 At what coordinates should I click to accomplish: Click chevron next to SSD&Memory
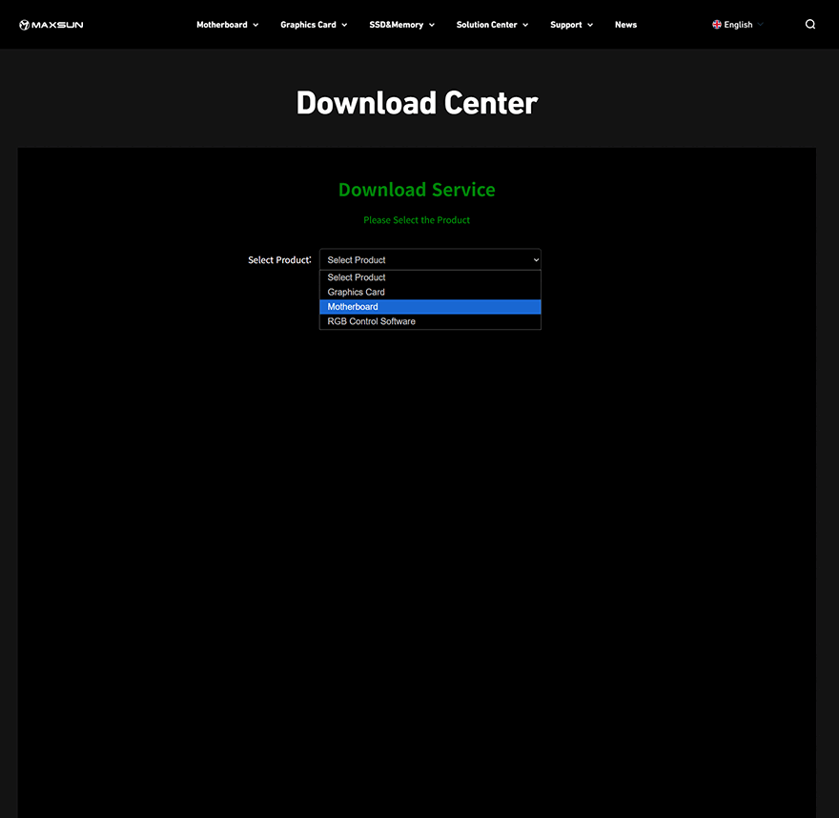(x=432, y=25)
